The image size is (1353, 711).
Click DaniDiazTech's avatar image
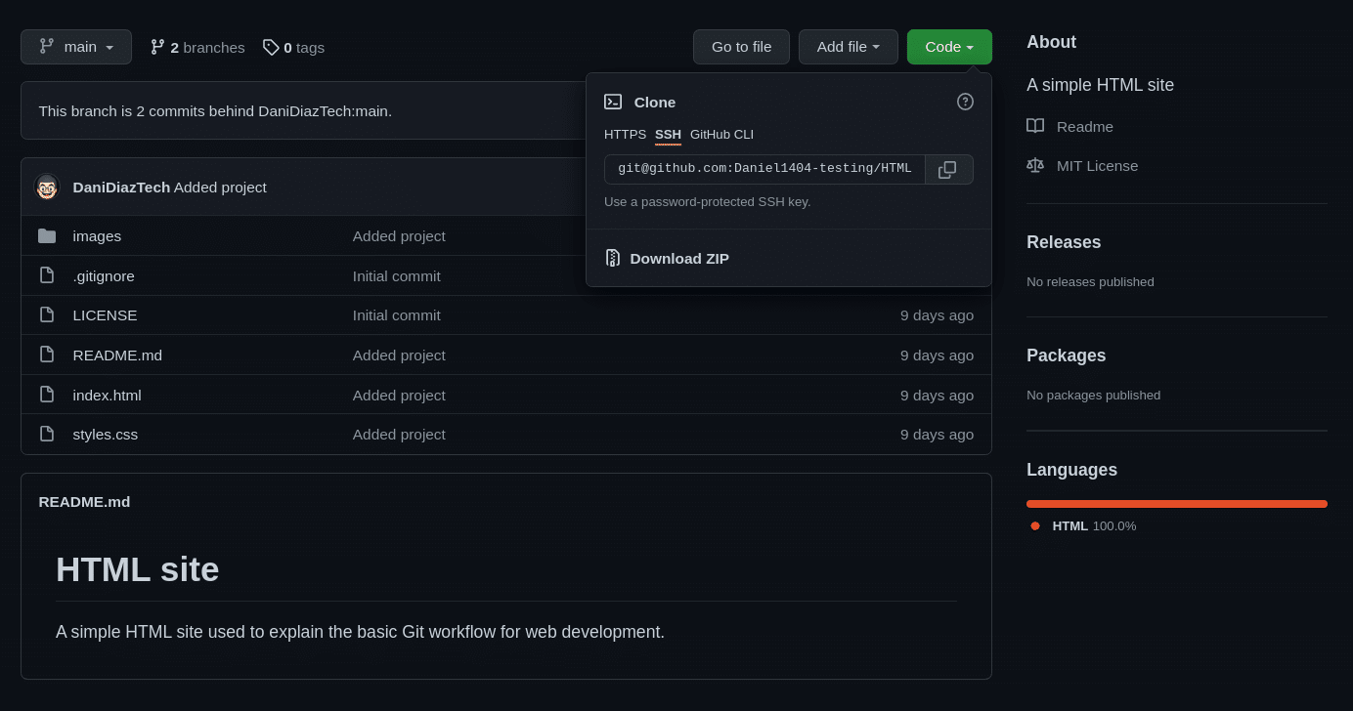(47, 187)
